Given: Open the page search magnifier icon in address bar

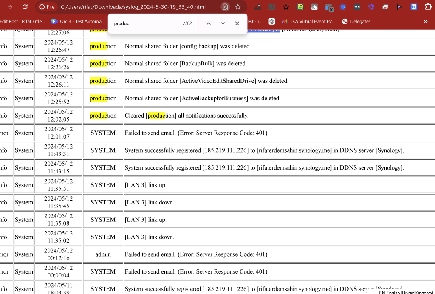Looking at the screenshot, I should click(225, 7).
